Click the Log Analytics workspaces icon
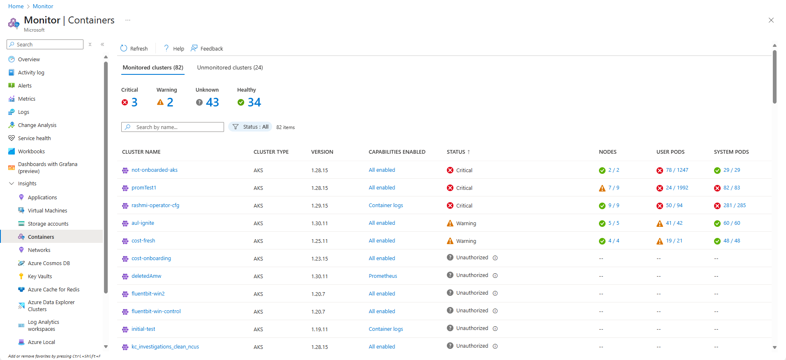The height and width of the screenshot is (360, 786). click(x=21, y=325)
